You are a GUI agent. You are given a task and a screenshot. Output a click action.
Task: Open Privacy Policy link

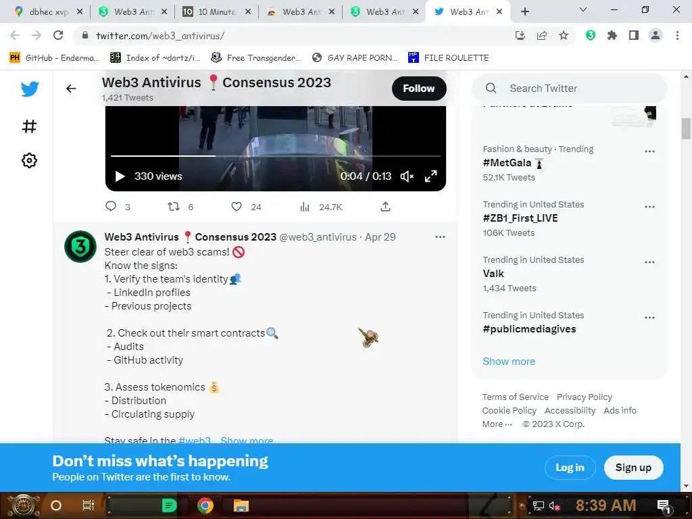pos(585,397)
